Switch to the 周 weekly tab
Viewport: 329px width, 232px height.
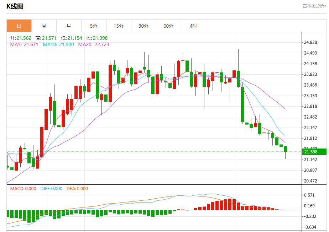(x=44, y=26)
